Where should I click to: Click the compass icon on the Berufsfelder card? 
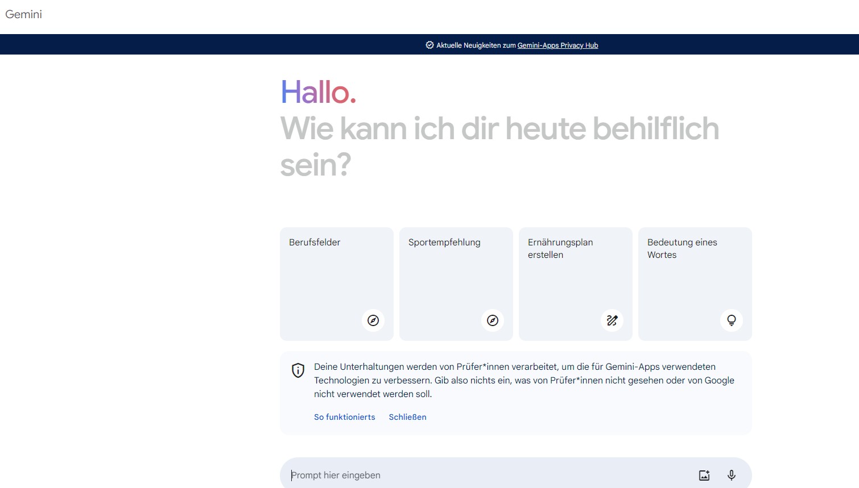[x=373, y=320]
